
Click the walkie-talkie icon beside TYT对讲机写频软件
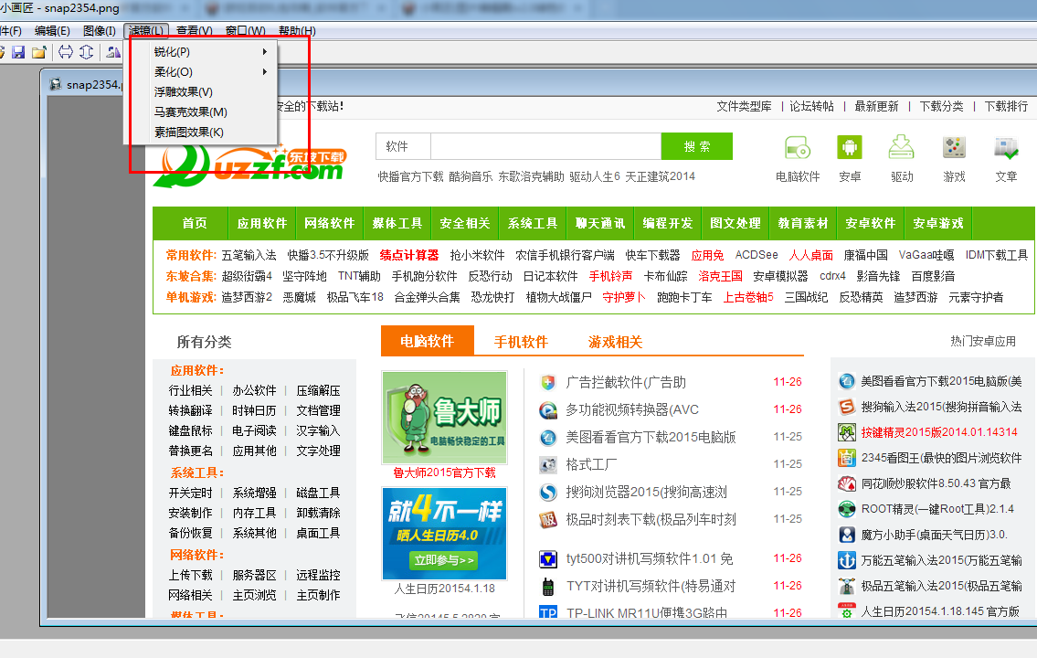coord(547,587)
